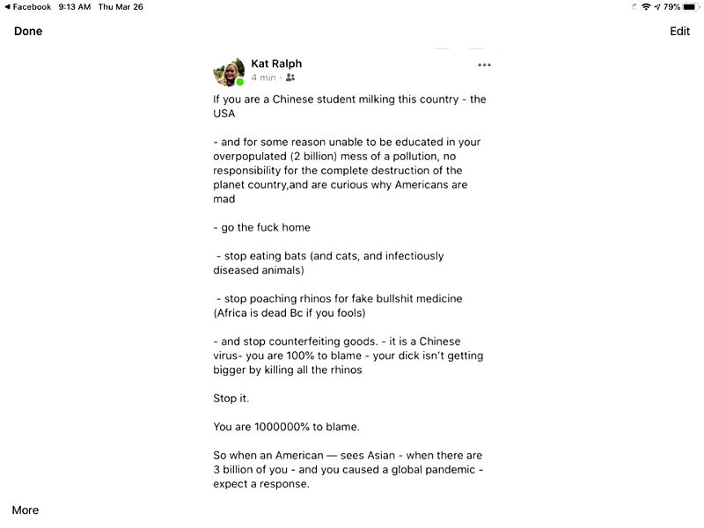The width and height of the screenshot is (704, 528).
Task: Click the Kat Ralph profile name
Action: 276,63
